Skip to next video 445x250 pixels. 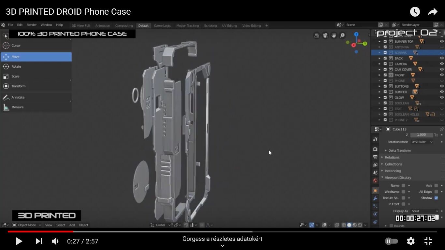pos(39,241)
